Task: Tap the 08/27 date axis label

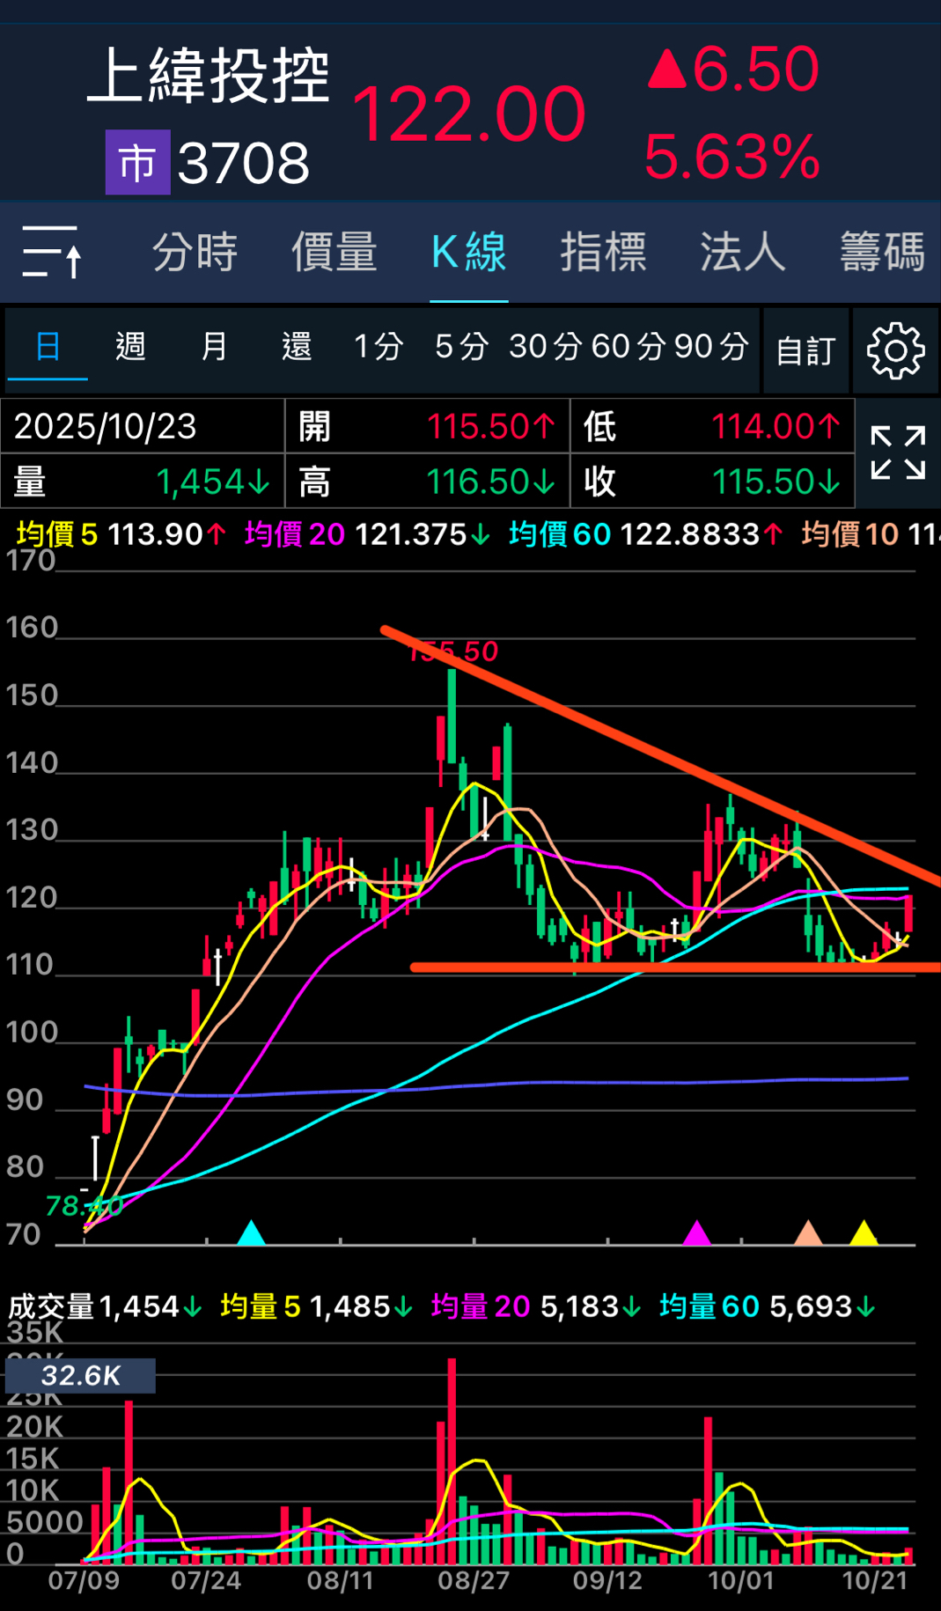Action: pos(474,1580)
